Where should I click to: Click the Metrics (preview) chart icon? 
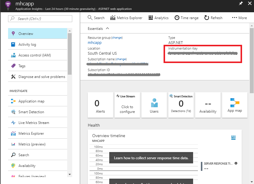pyautogui.click(x=13, y=144)
